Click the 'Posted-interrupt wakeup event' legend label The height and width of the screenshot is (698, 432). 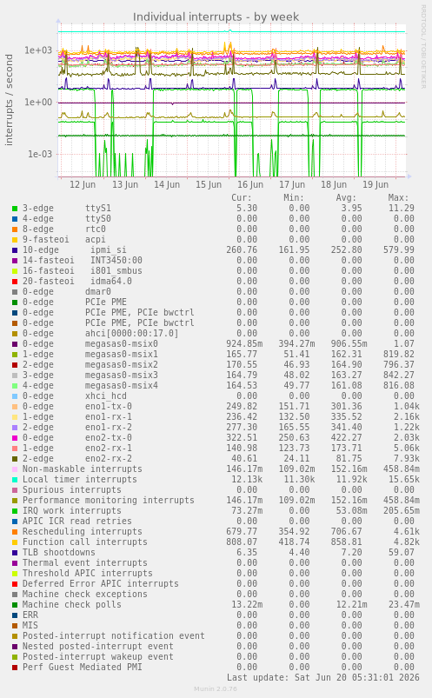click(x=98, y=656)
